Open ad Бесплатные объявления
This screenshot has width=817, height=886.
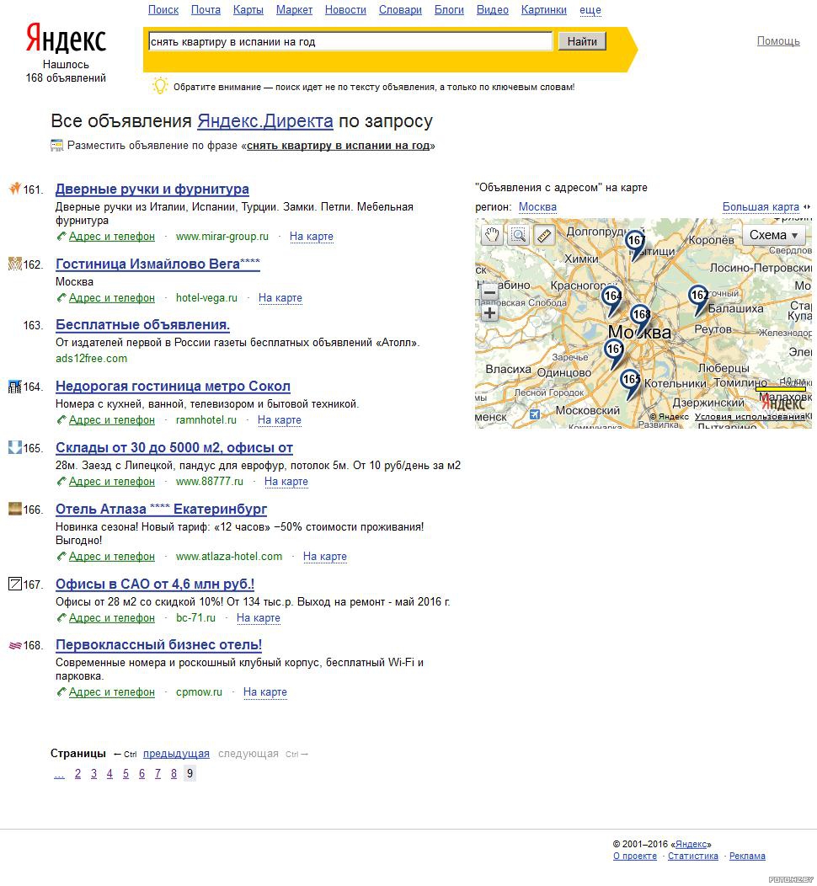(142, 325)
